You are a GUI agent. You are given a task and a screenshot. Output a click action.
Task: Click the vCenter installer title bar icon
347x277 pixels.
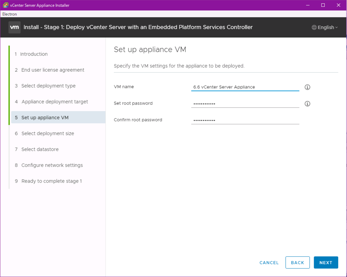5,5
